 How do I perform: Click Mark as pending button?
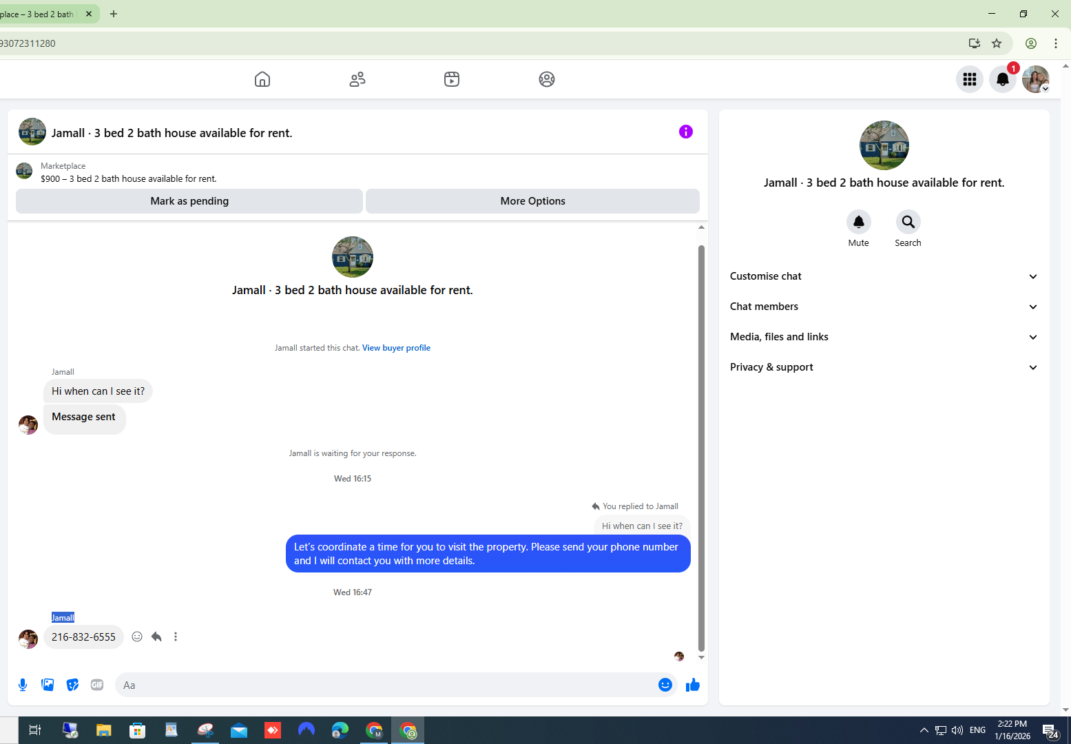point(189,201)
